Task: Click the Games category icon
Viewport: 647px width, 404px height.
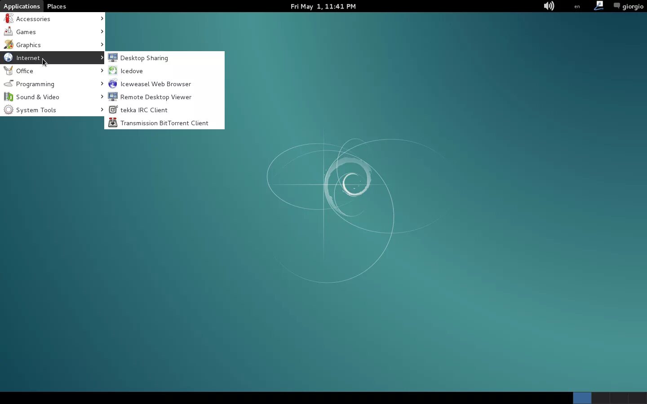Action: 9,31
